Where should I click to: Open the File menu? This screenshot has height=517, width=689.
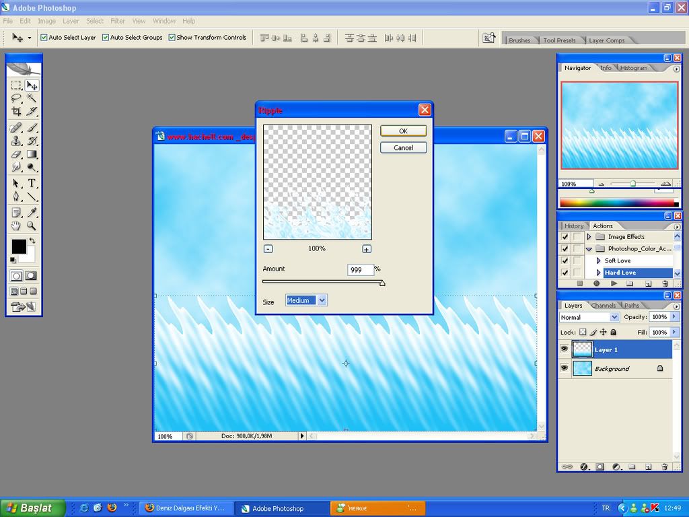8,21
